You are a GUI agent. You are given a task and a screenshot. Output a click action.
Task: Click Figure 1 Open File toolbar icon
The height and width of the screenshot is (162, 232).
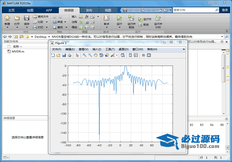[x=58, y=55]
